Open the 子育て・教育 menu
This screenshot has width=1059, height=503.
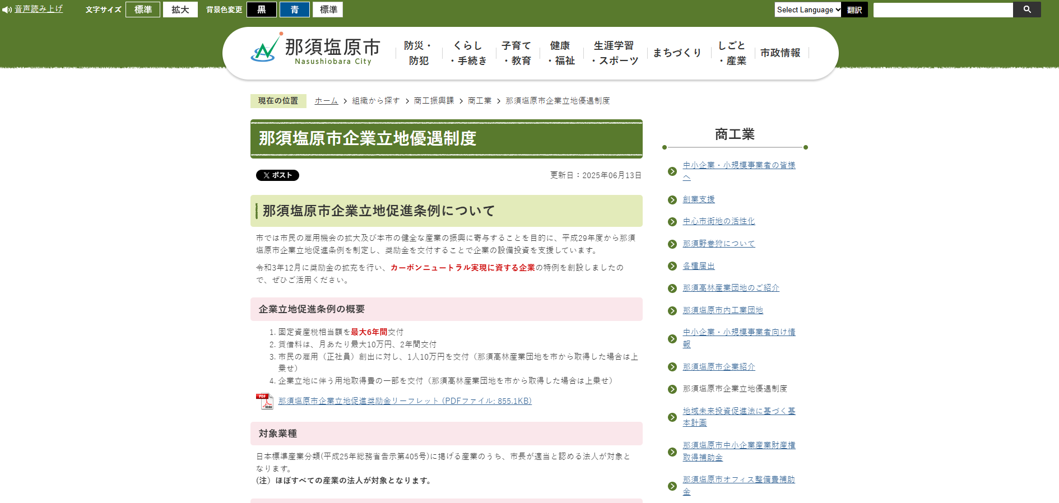(x=516, y=53)
